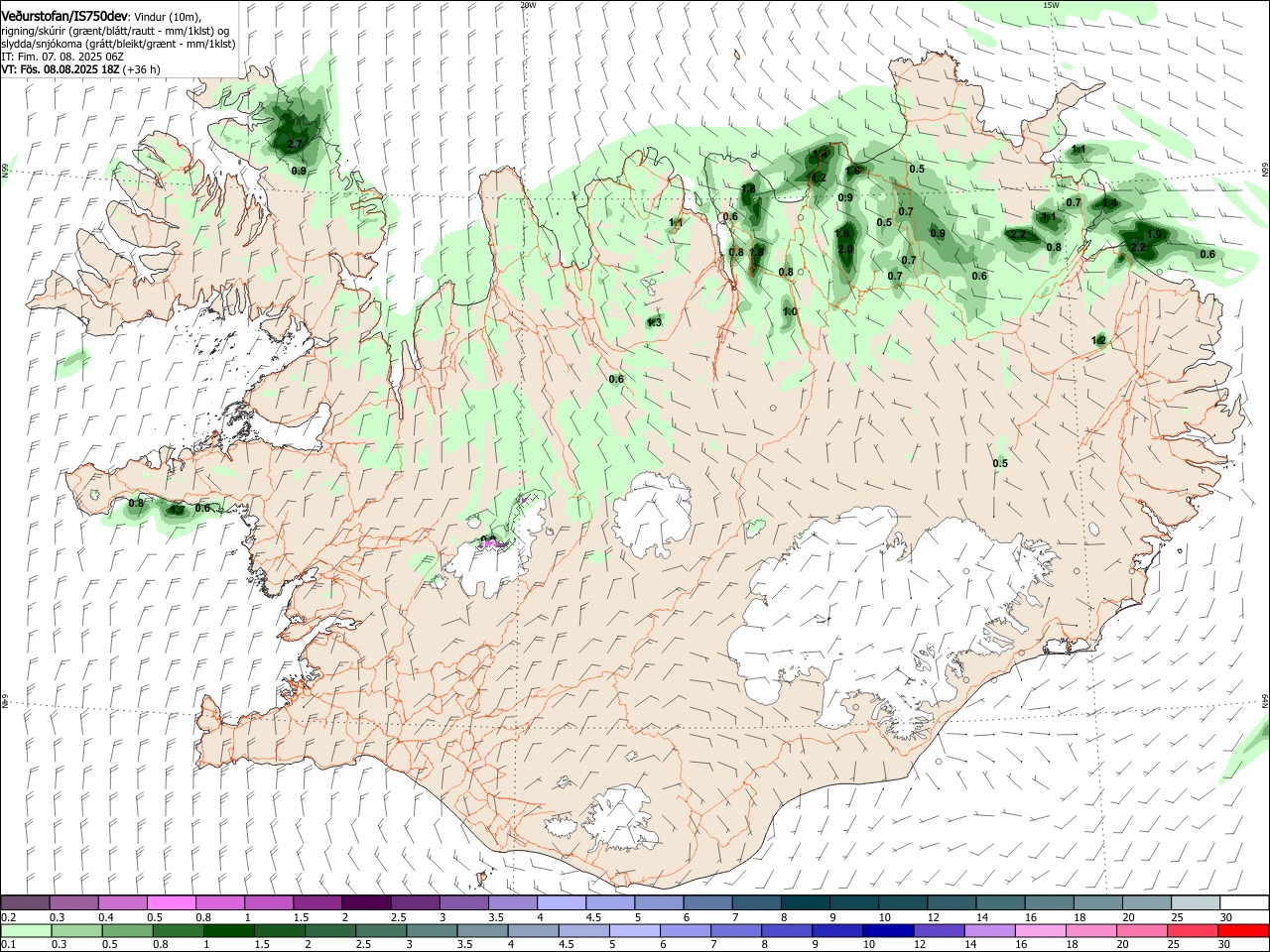Click the 1.4 rainfall value in the northeast

[1109, 202]
